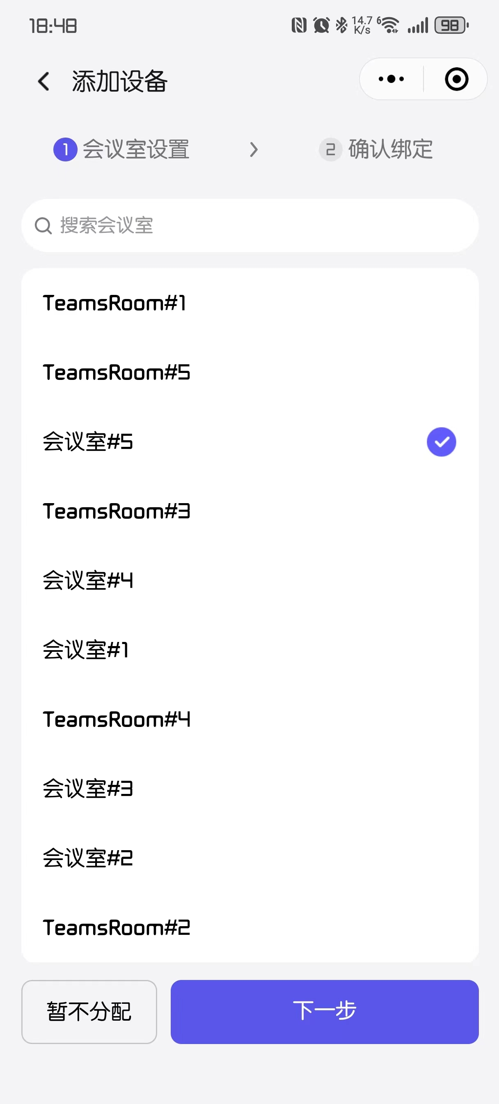The image size is (499, 1104).
Task: Tap the magnifier icon in the search bar
Action: coord(43,226)
